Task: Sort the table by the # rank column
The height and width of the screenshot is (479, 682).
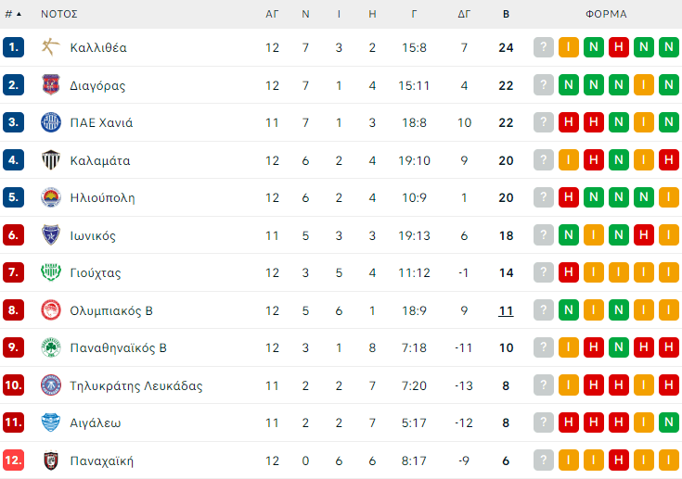Action: pos(13,14)
